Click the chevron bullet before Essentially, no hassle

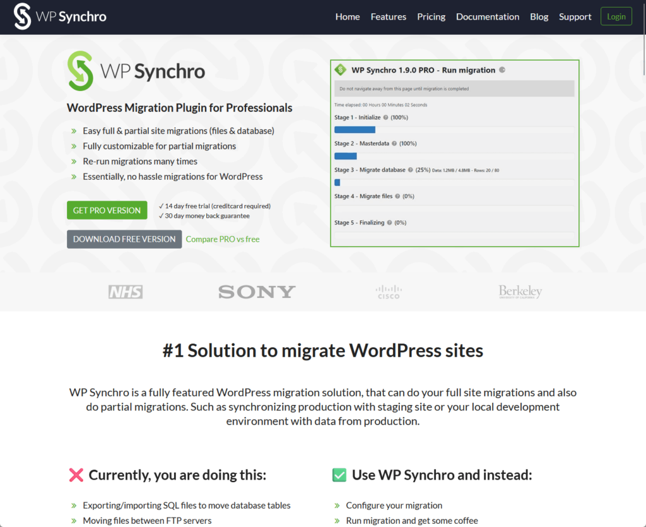pos(74,177)
